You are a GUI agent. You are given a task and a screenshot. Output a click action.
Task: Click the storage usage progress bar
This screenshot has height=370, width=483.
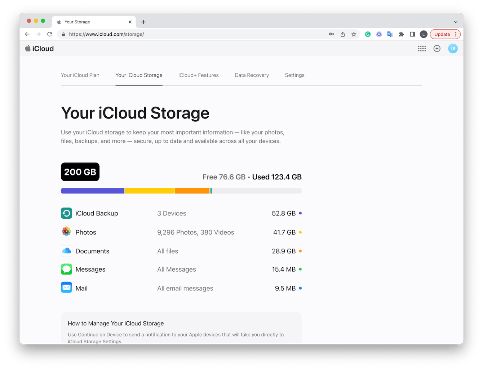(181, 191)
